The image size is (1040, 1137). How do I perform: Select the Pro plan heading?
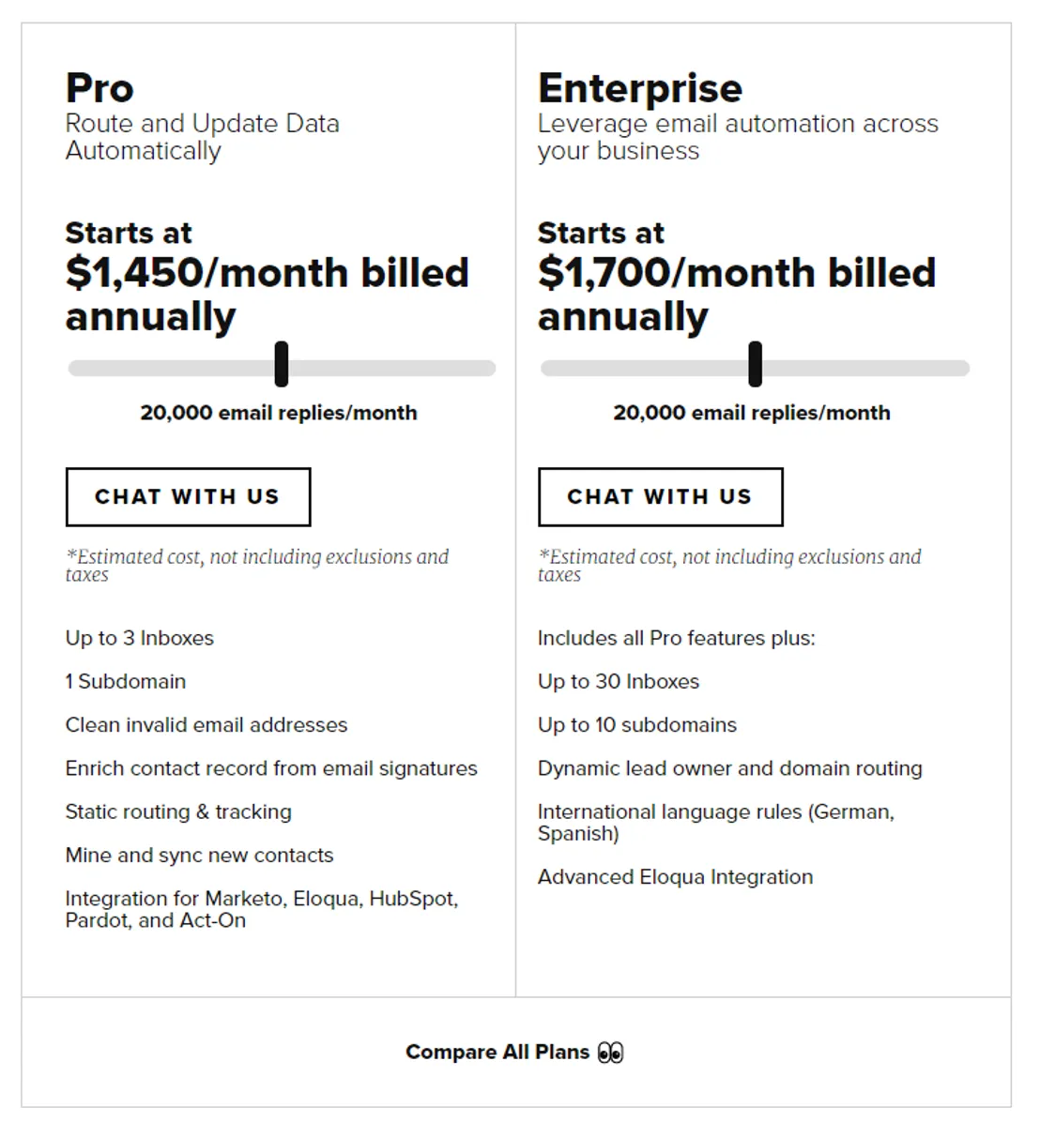pos(99,89)
